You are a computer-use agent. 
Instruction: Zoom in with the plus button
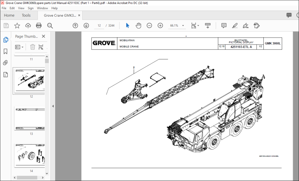coord(160,26)
